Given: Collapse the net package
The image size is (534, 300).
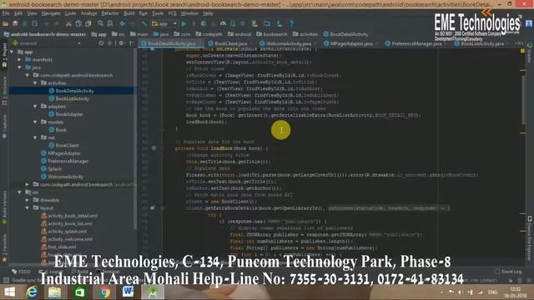Looking at the screenshot, I should (x=35, y=137).
